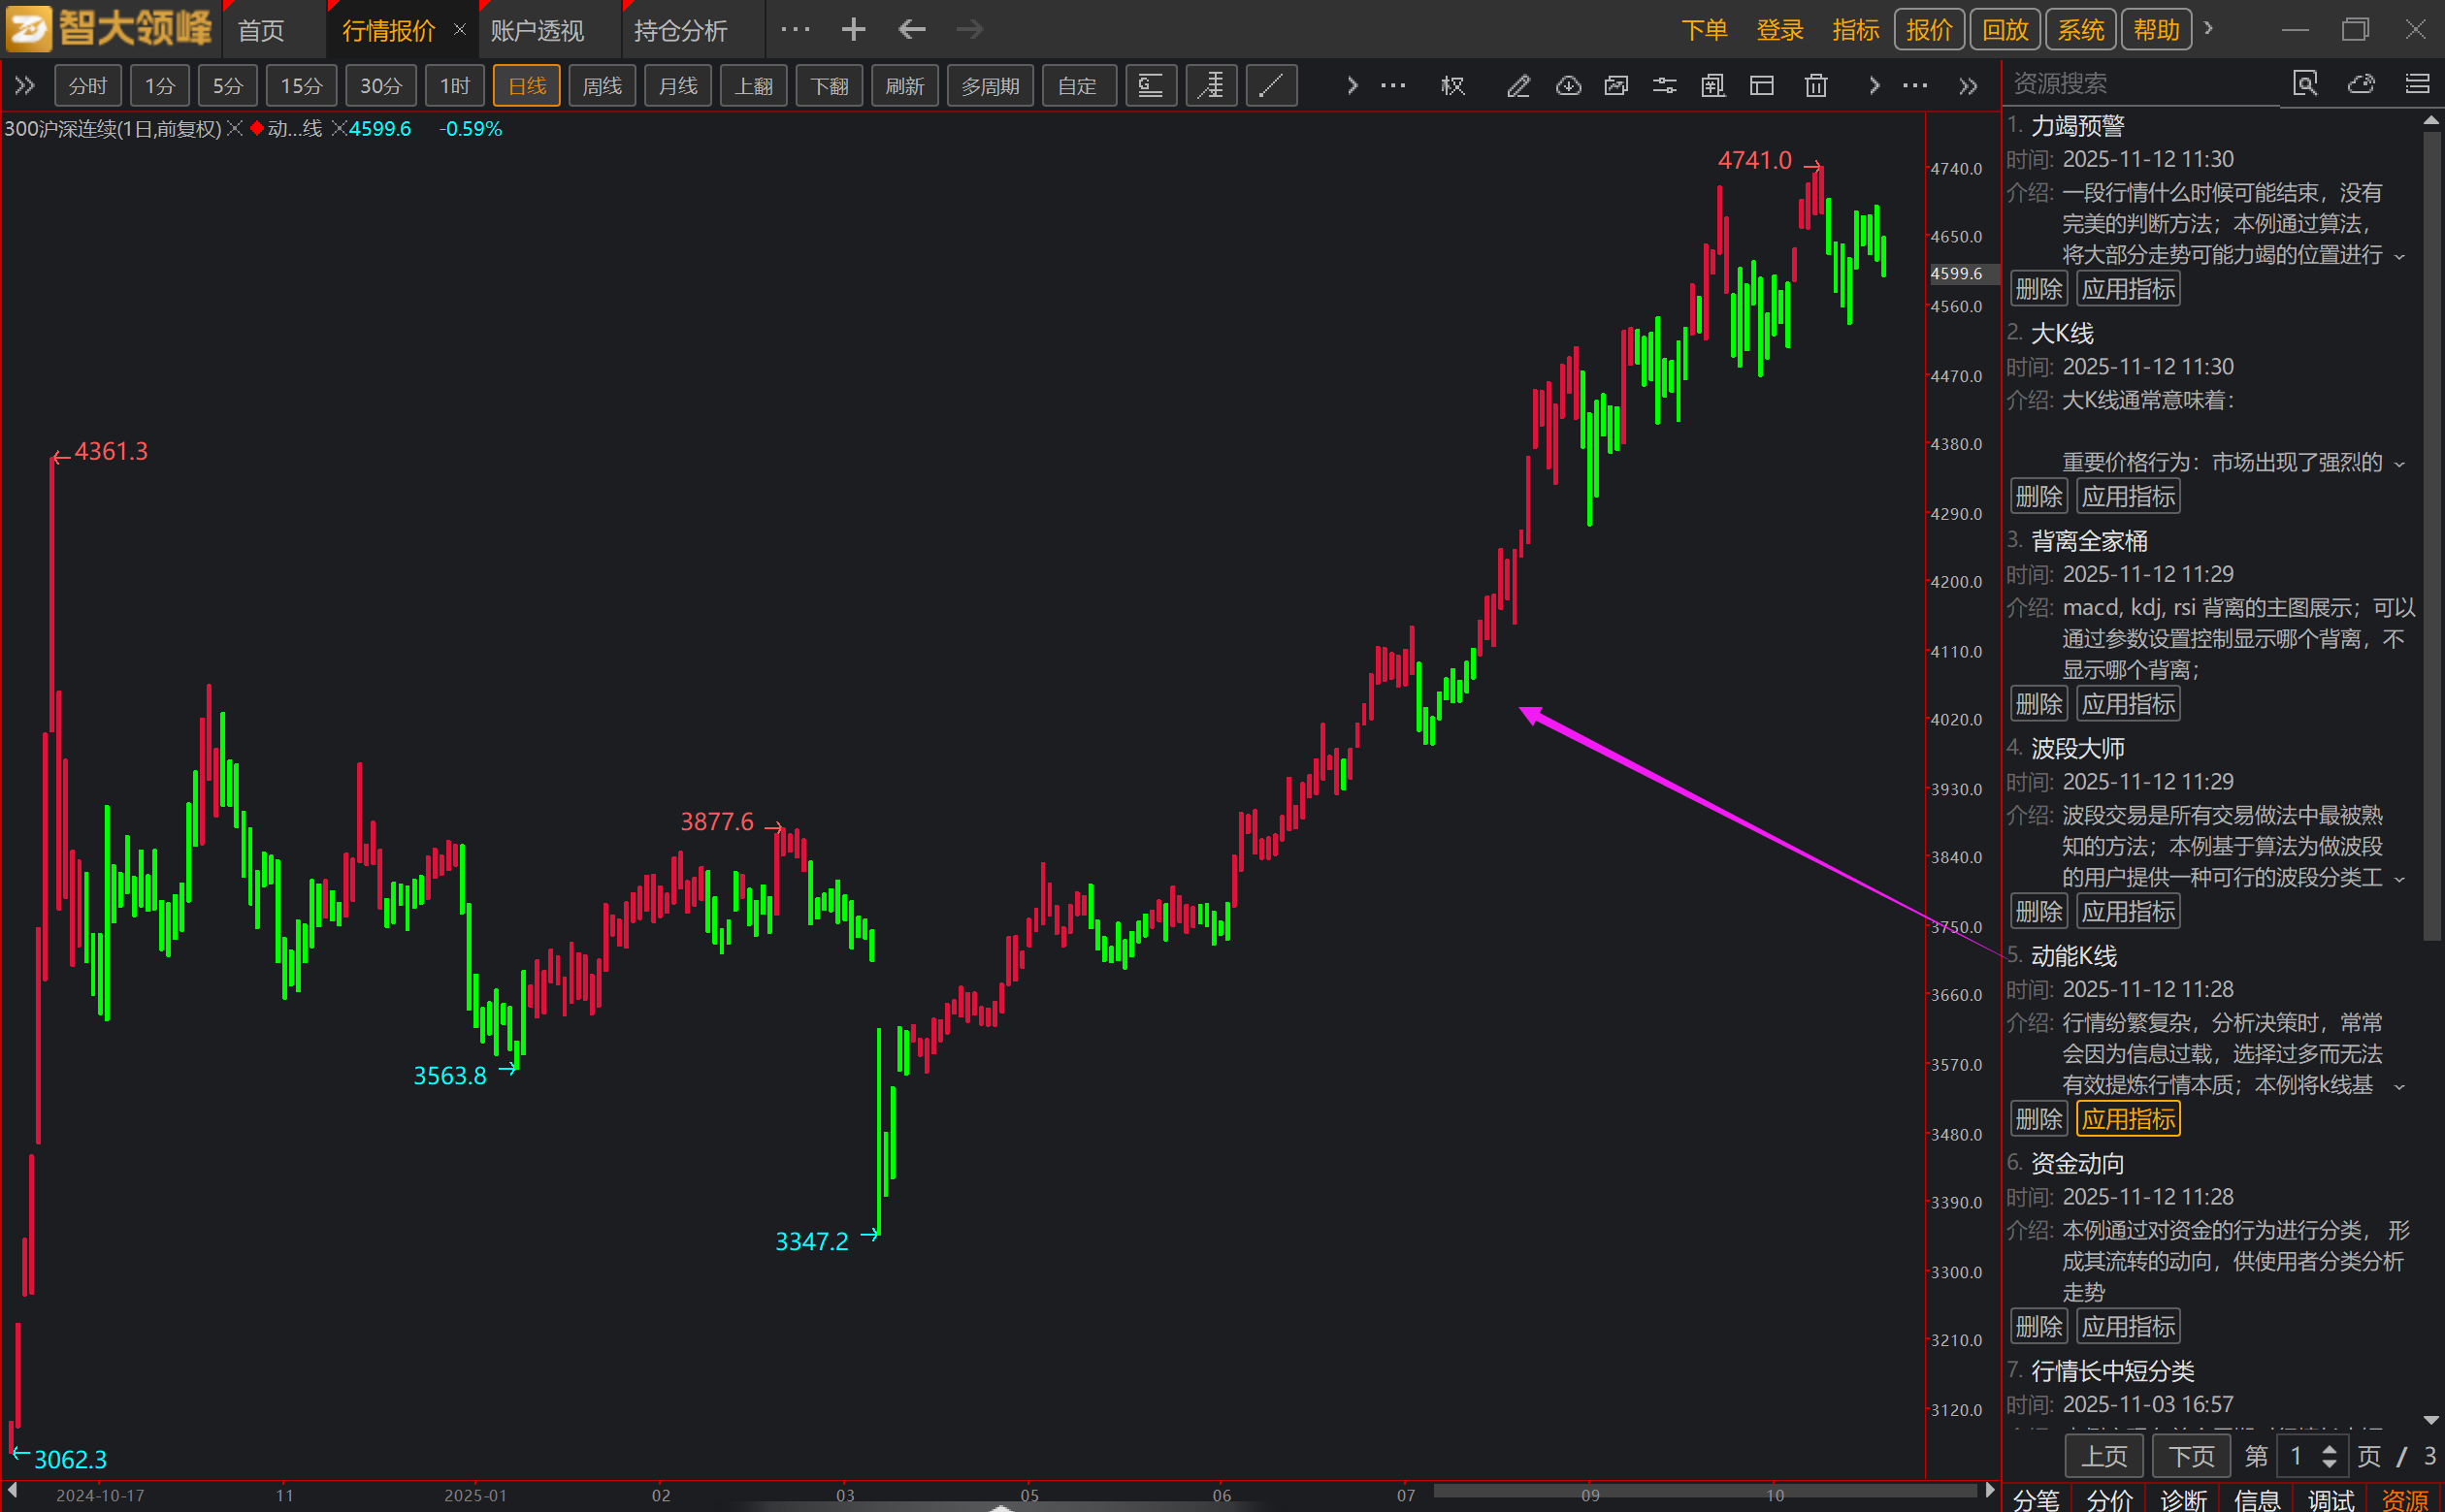Screen dimensions: 2445x1512
Task: Expand the 力竭预警 description chevron
Action: [x=2399, y=257]
